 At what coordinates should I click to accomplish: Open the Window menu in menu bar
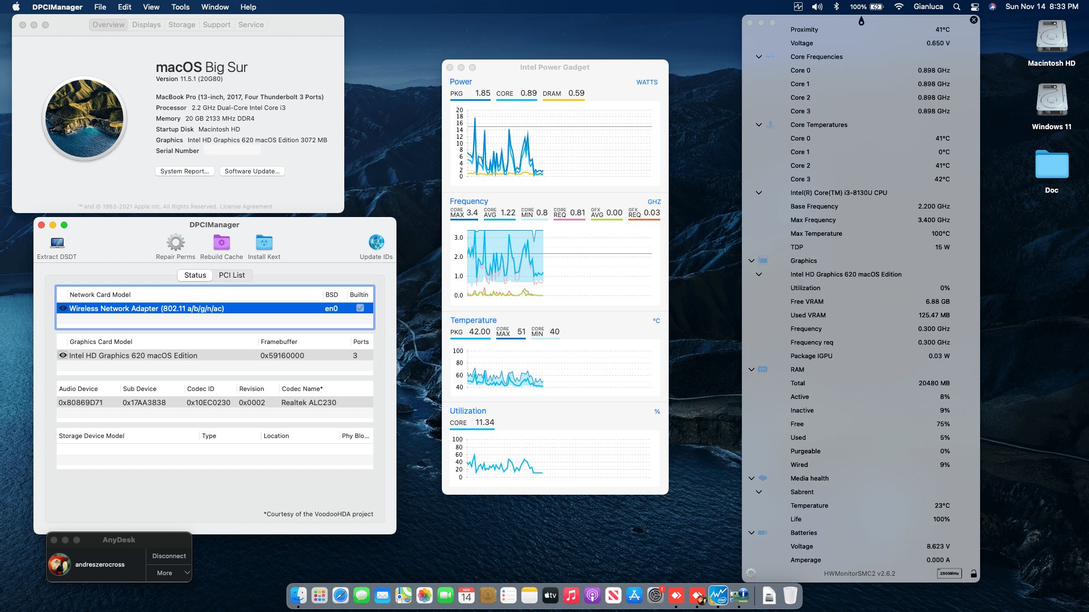pos(215,7)
